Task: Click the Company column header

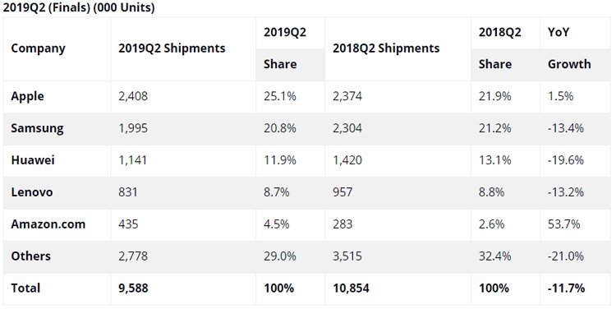Action: (x=38, y=48)
